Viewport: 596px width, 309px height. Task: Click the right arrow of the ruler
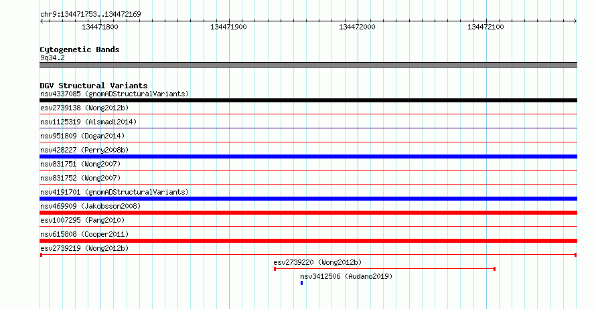pyautogui.click(x=575, y=21)
